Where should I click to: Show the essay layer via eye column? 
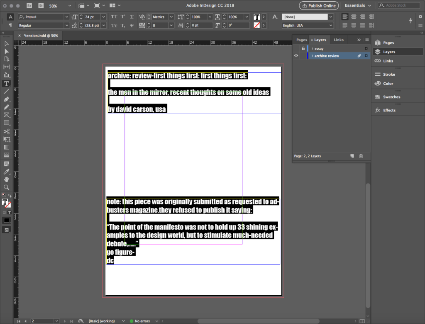[296, 49]
